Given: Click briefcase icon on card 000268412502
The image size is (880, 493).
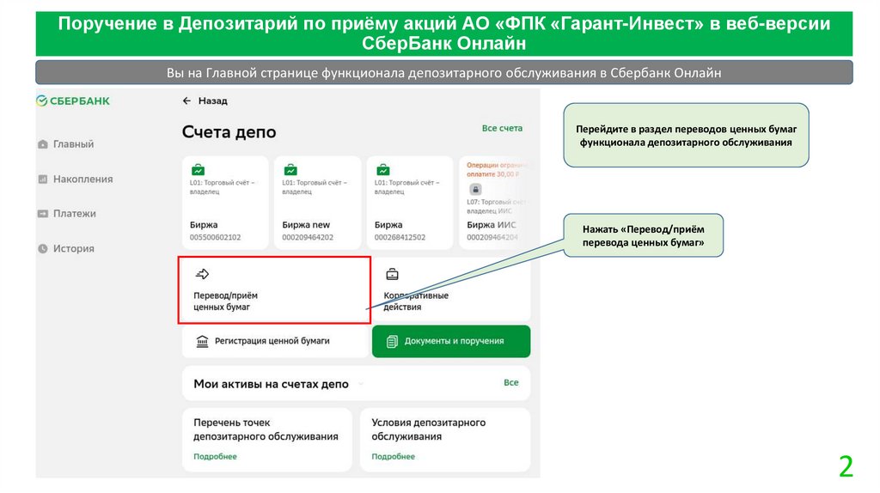Looking at the screenshot, I should click(382, 169).
